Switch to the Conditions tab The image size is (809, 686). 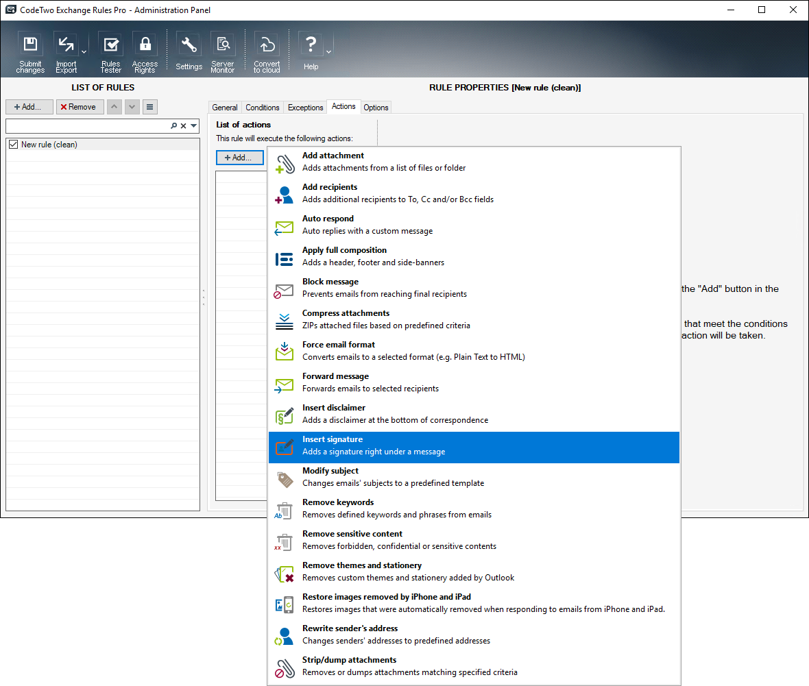[x=262, y=108]
